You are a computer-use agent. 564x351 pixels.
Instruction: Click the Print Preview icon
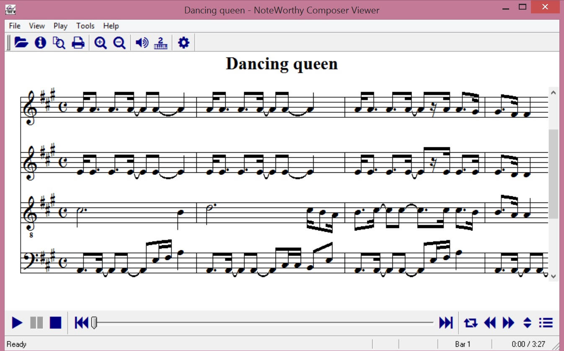pos(59,43)
